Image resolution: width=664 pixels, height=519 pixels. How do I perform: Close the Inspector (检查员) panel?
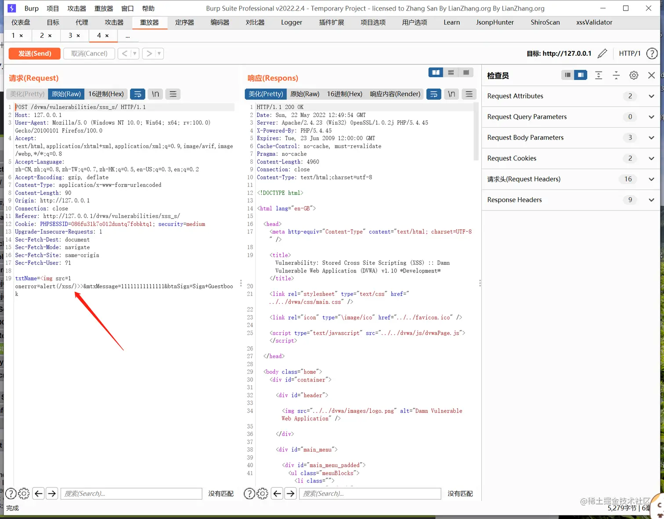coord(652,75)
